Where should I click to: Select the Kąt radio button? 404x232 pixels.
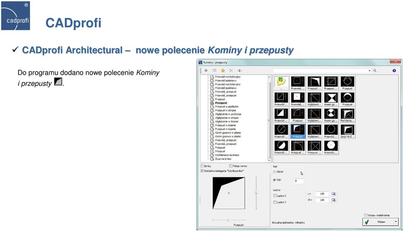[274, 180]
